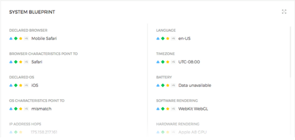The width and height of the screenshot is (295, 140).
Task: Click green diamond icon beside Safari value
Action: point(16,62)
